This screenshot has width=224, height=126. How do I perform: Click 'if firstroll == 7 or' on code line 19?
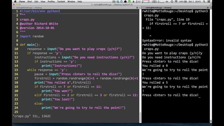tap(68, 87)
